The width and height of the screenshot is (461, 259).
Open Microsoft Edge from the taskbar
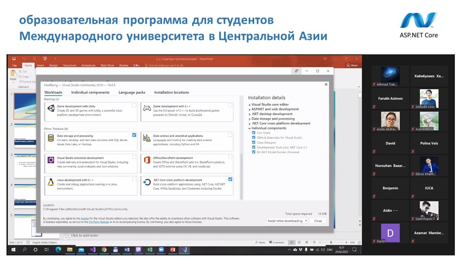(x=58, y=249)
